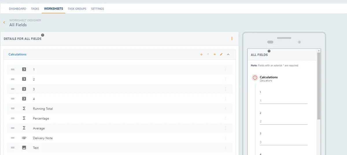Open the options menu for Percentage
This screenshot has height=155, width=347.
click(225, 118)
